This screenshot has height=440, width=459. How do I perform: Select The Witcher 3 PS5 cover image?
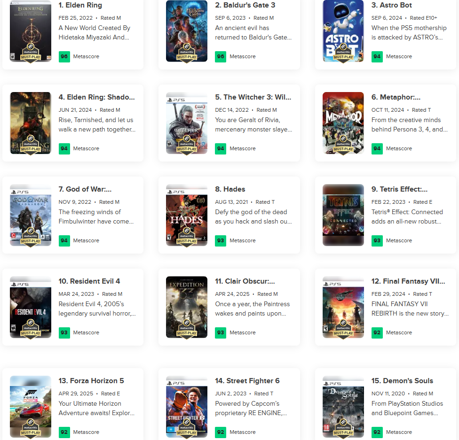point(187,123)
